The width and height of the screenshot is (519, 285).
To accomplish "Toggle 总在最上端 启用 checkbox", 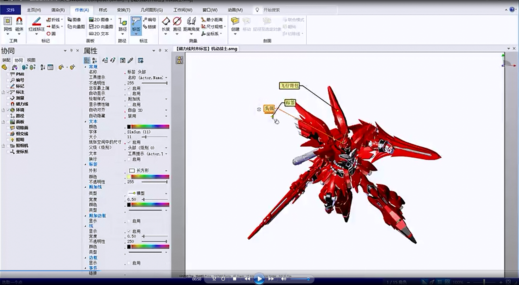I will tap(129, 88).
